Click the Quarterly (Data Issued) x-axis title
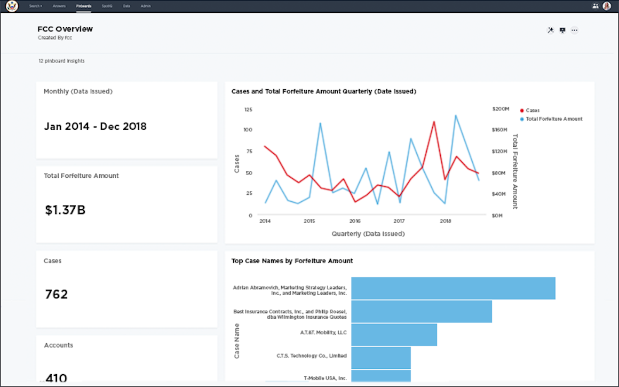This screenshot has height=387, width=619. [x=368, y=234]
